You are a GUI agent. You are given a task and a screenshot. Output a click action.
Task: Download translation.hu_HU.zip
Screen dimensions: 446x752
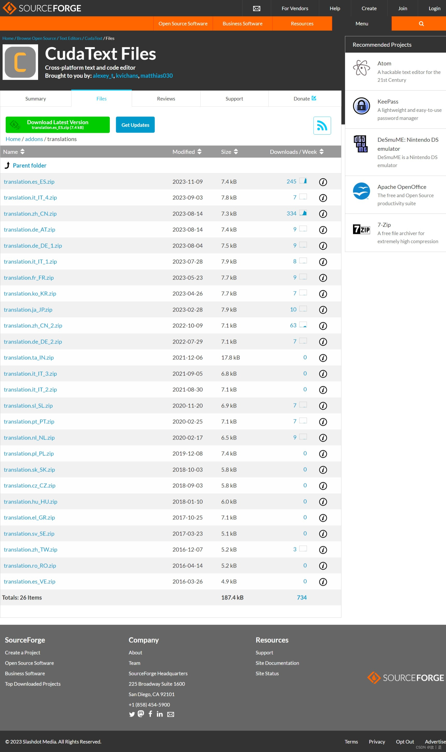click(30, 502)
